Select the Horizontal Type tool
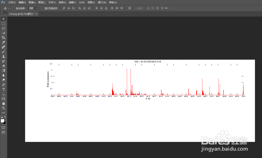This screenshot has height=158, width=262. (x=3, y=89)
